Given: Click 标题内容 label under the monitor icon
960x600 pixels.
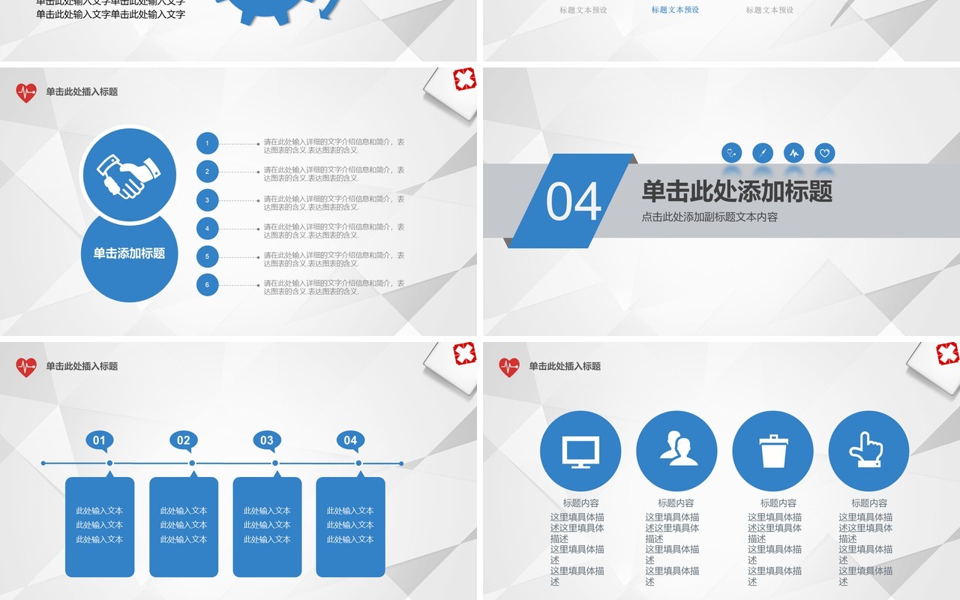Looking at the screenshot, I should 581,503.
